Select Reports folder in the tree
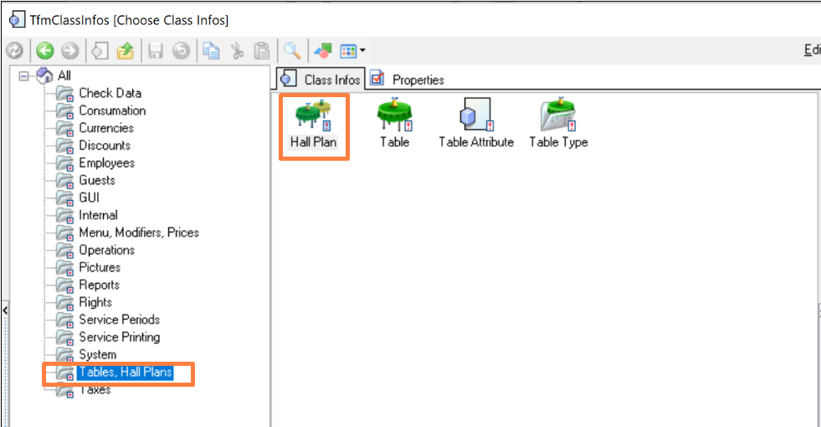The height and width of the screenshot is (427, 821). 99,285
